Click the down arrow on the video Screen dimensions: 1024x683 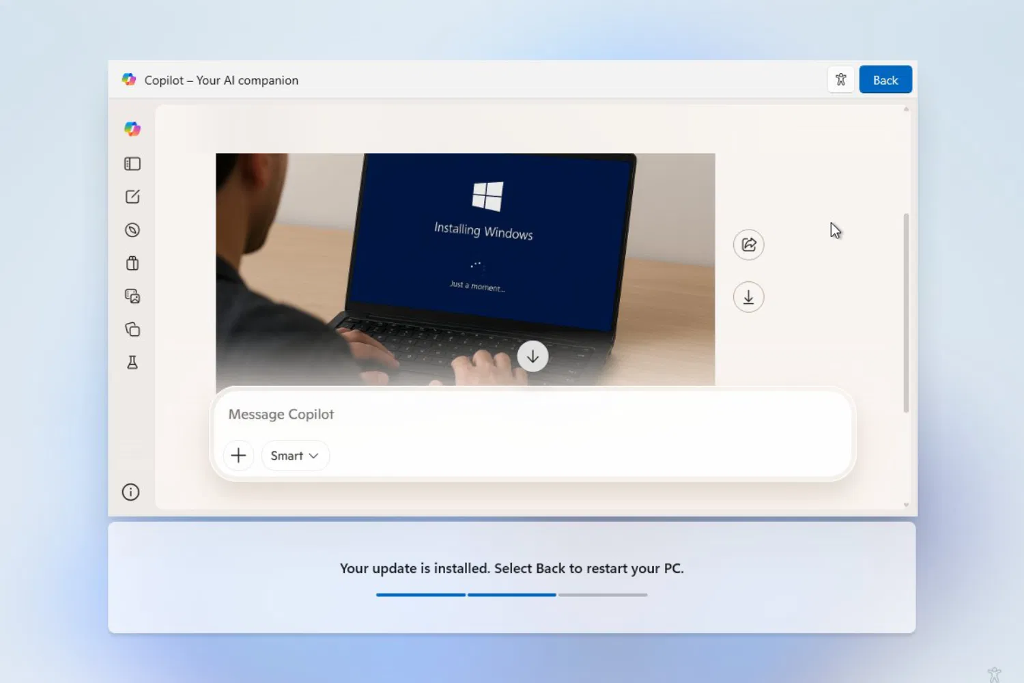[532, 356]
